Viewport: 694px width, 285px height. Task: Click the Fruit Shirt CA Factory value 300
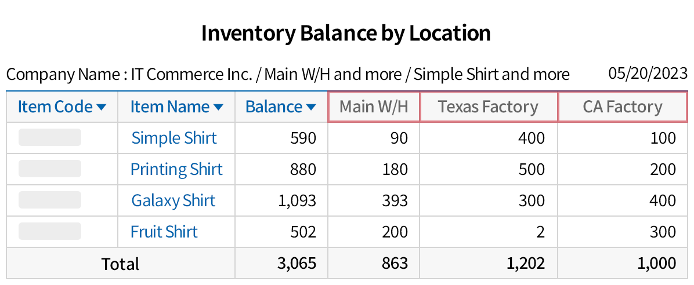click(663, 232)
